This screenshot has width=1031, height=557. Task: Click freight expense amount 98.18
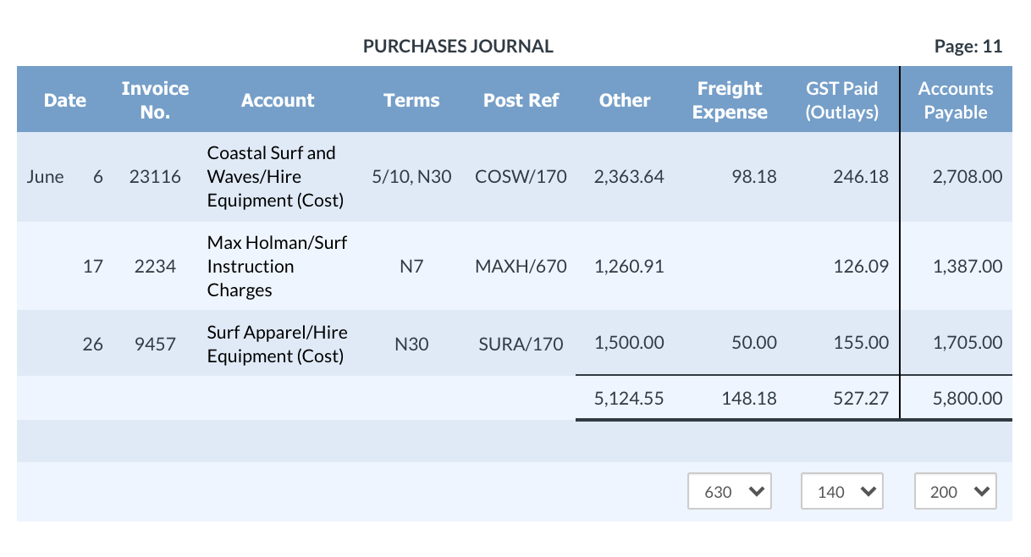point(753,177)
